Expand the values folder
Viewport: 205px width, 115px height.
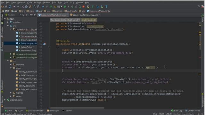(11, 96)
